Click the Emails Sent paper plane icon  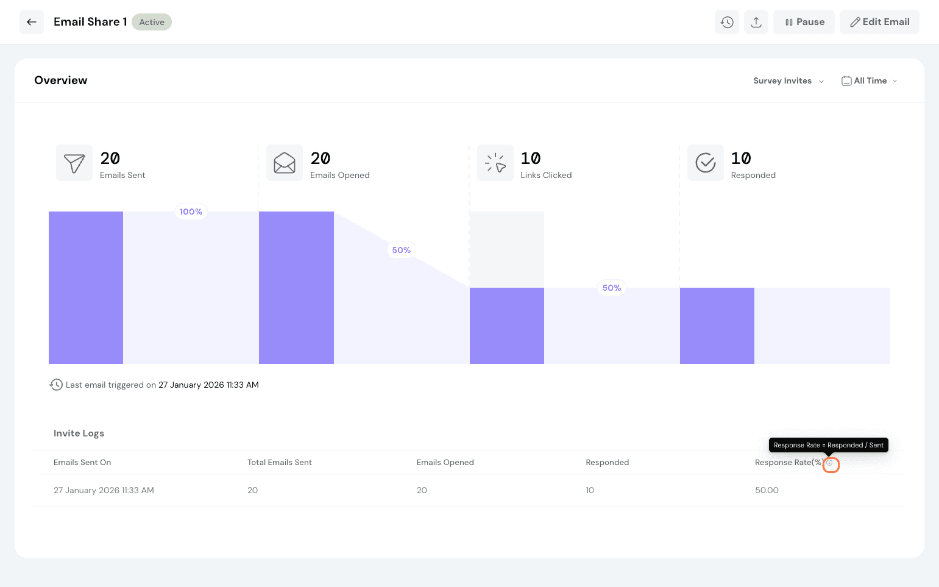pyautogui.click(x=74, y=163)
